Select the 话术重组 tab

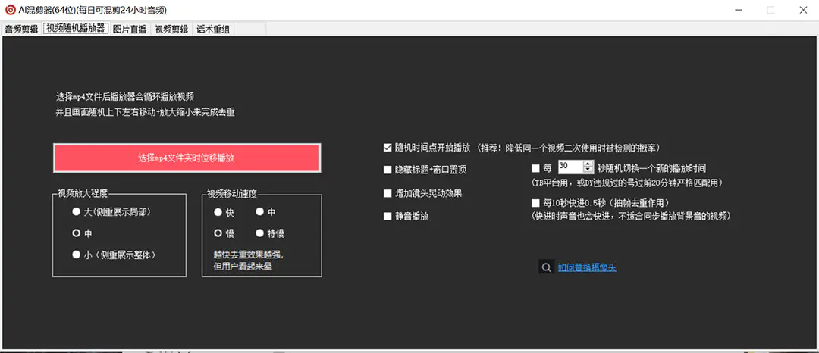(213, 30)
